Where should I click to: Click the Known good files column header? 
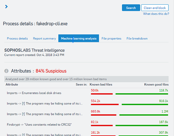coord(156,84)
